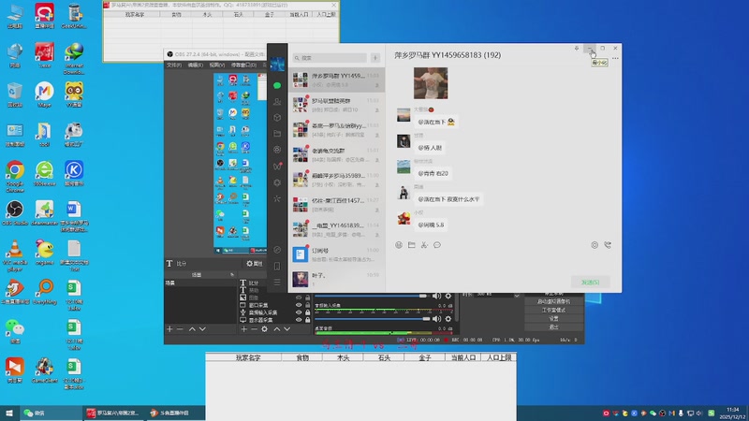Viewport: 749px width, 421px height.
Task: Add a new source in OBS sources panel
Action: pos(243,329)
